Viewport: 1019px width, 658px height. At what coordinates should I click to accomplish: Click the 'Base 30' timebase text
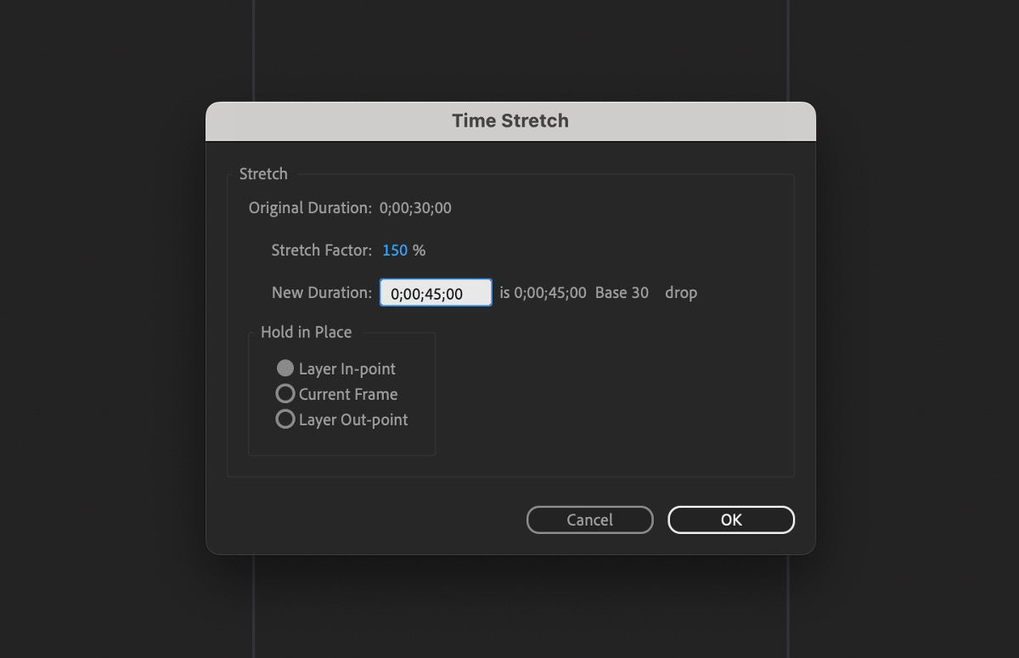tap(622, 292)
